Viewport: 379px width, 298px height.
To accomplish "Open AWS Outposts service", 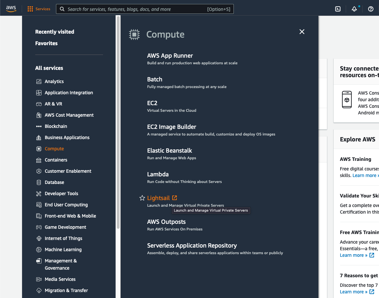I will [x=166, y=222].
